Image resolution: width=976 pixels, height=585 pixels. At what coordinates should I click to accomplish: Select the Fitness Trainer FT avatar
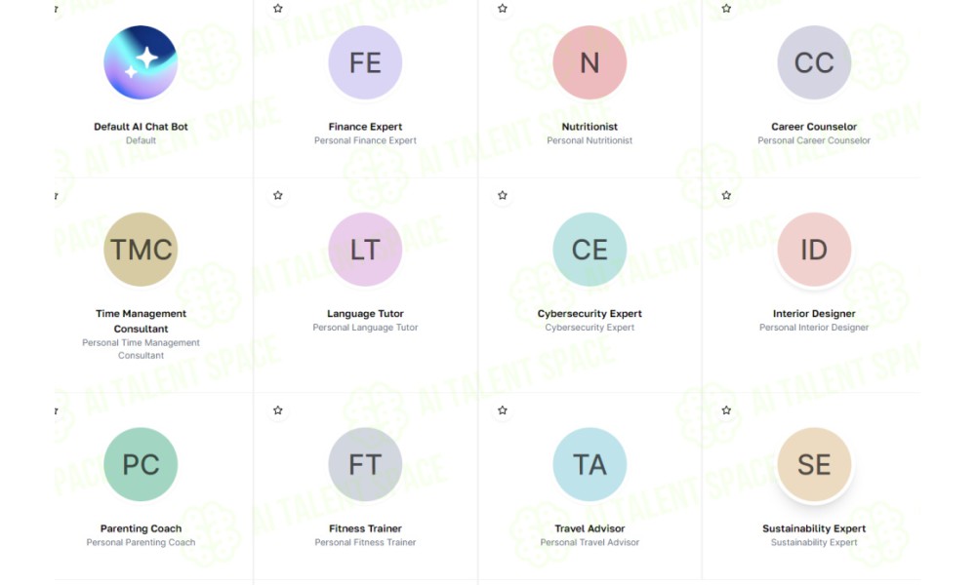pyautogui.click(x=365, y=464)
